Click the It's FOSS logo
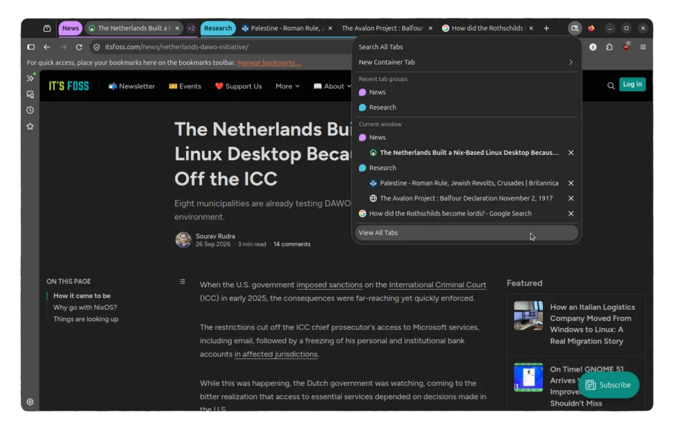673x431 pixels. [x=69, y=86]
